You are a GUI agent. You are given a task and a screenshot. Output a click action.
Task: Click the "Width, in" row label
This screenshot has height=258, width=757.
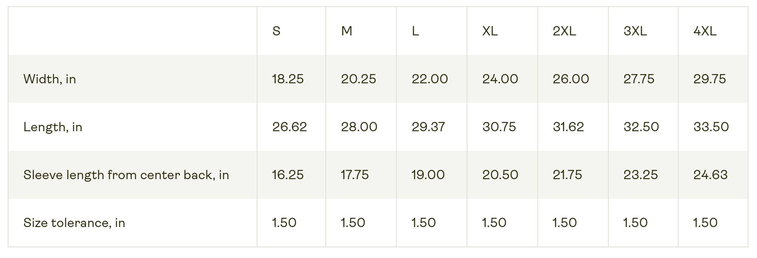click(x=50, y=79)
